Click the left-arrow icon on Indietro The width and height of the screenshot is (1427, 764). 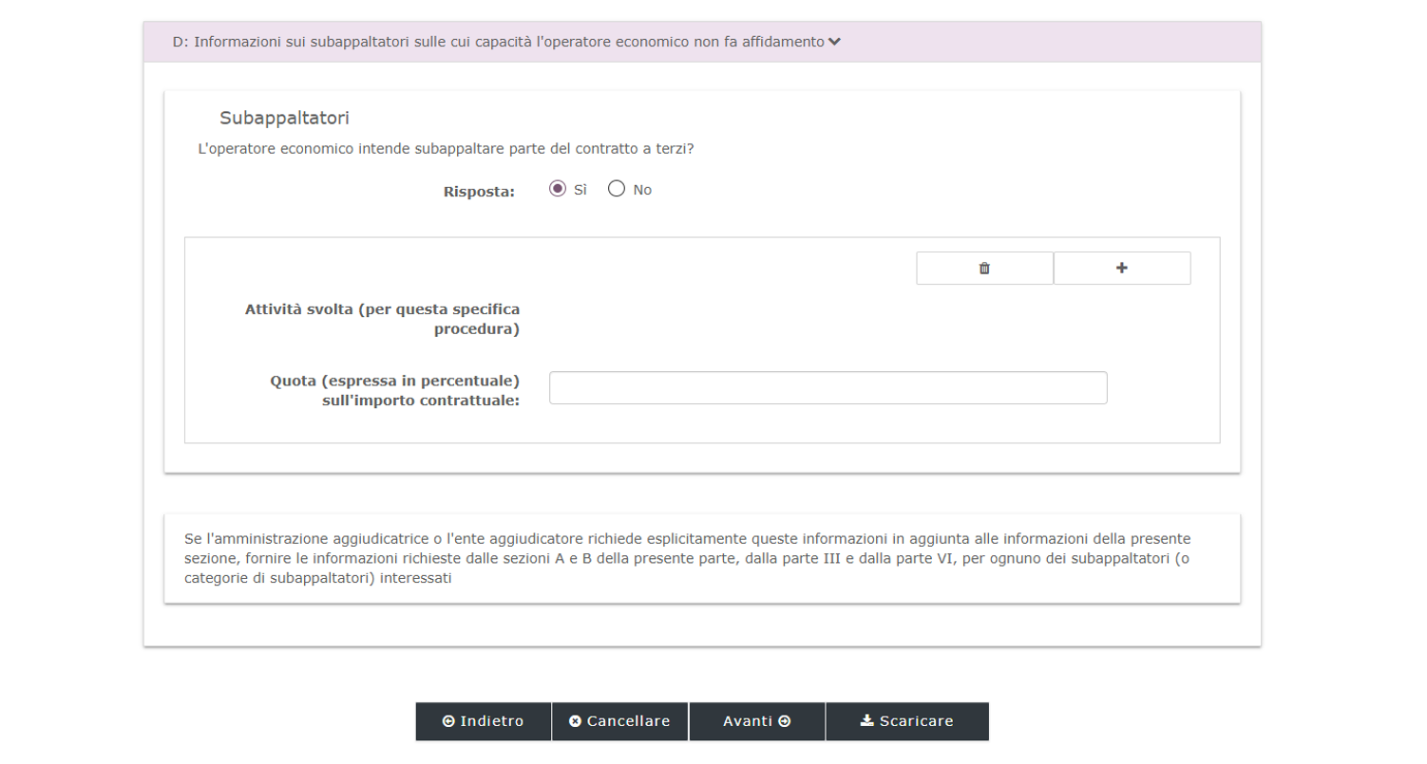(448, 721)
